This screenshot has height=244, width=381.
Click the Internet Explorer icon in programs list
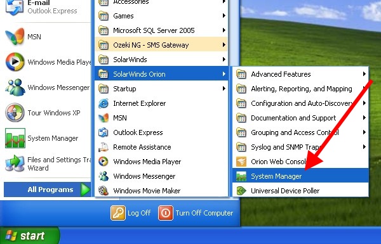tap(104, 103)
